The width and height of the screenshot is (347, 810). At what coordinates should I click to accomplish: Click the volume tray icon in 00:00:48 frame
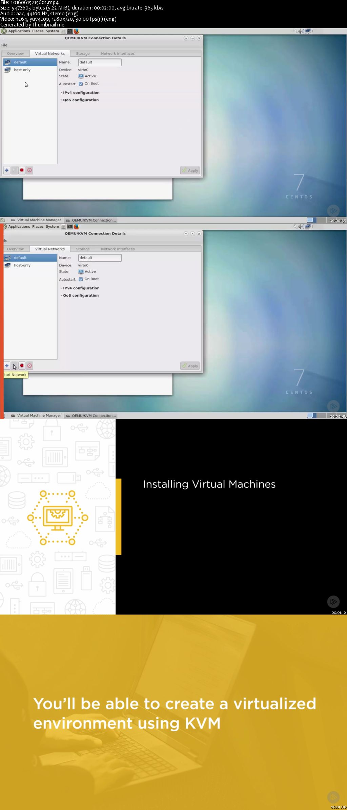(301, 227)
